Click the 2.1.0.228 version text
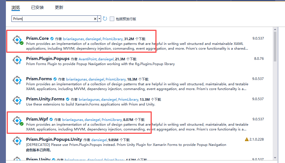 256,139
